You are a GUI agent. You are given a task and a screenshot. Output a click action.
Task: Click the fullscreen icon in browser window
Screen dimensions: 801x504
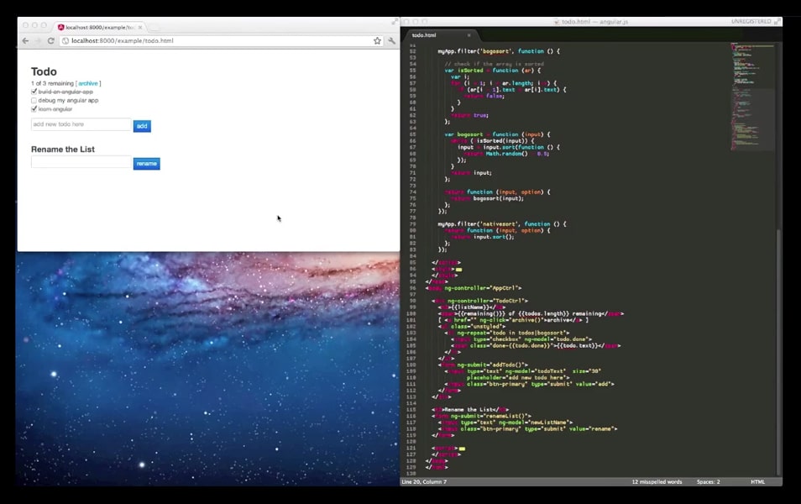[395, 22]
